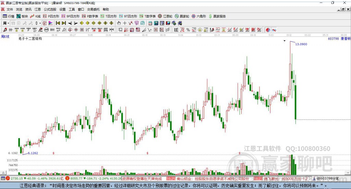Select the colorful triangle gradient icon
The image size is (351, 189).
tap(51, 23)
